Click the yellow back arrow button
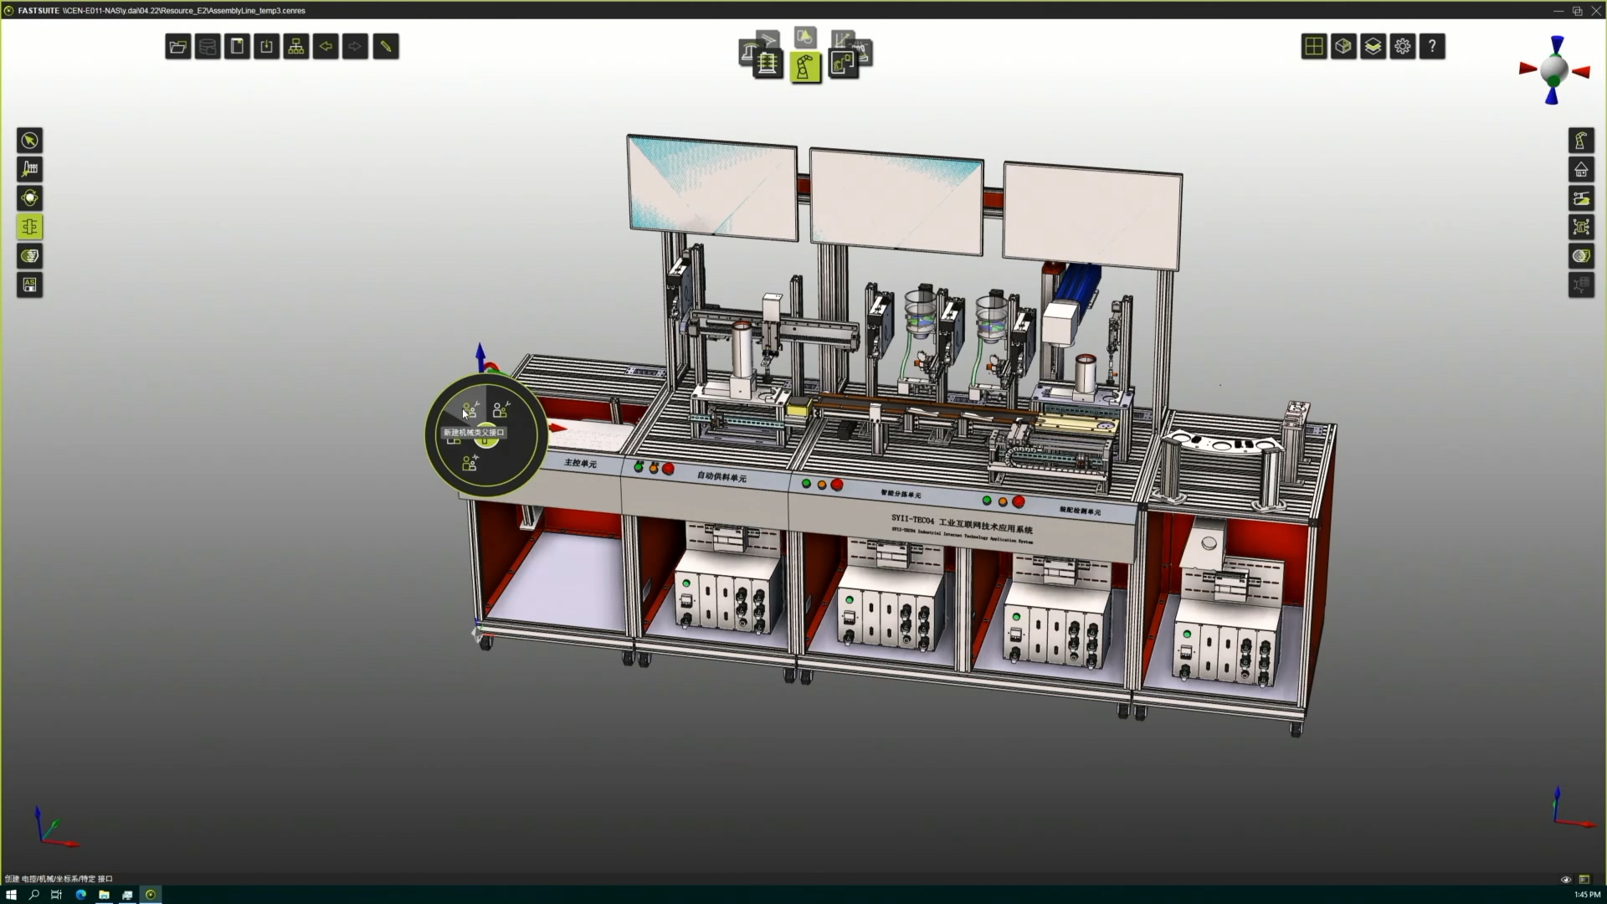The image size is (1607, 904). point(326,47)
